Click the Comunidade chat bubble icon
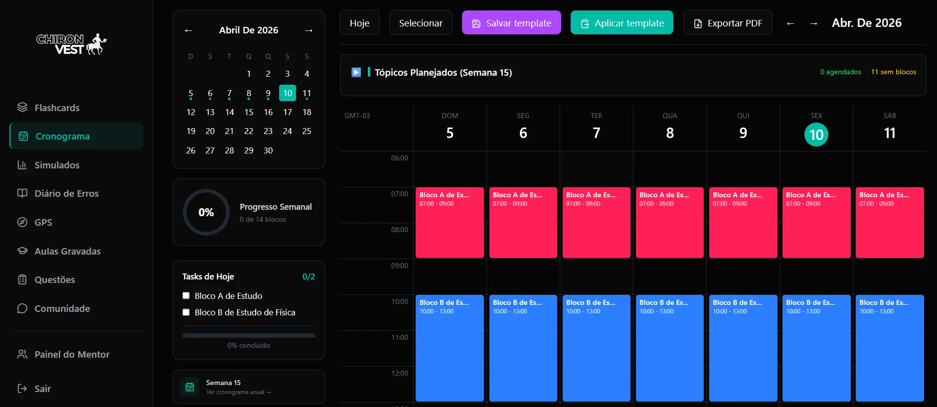 coord(22,308)
